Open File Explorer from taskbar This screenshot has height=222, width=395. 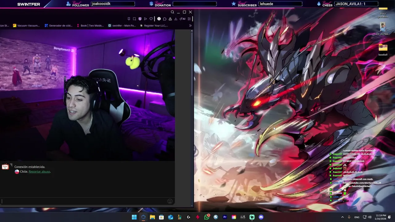pyautogui.click(x=152, y=217)
